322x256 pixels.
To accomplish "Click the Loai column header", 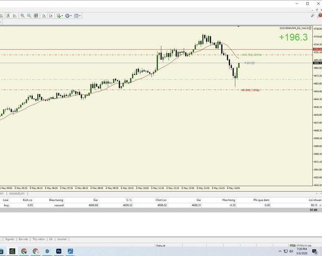I will pyautogui.click(x=6, y=200).
